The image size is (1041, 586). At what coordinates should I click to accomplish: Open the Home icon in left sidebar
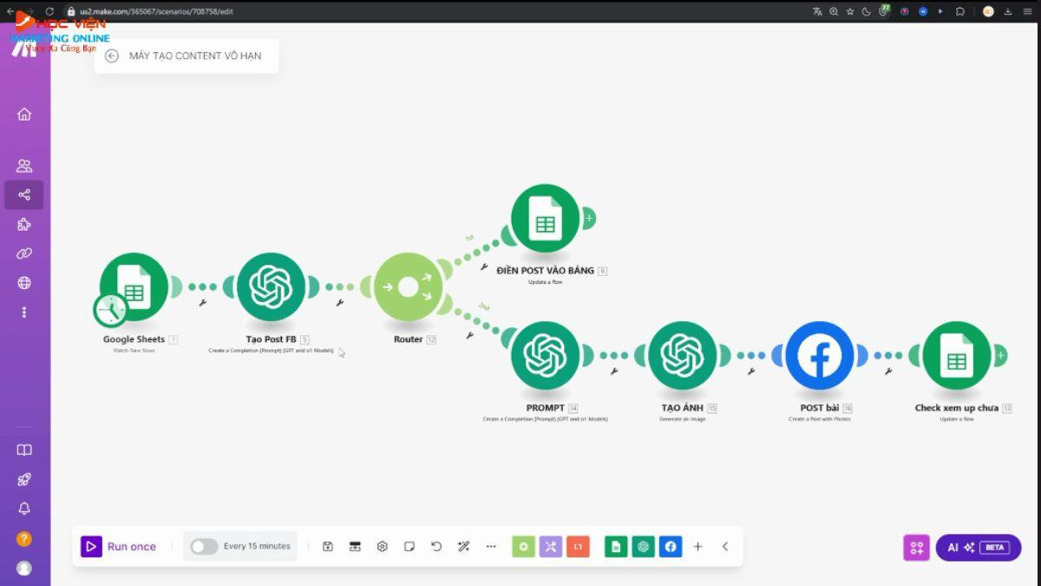24,114
